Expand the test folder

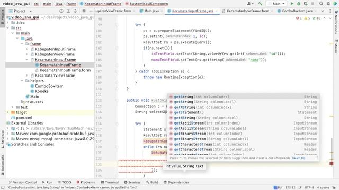coord(13,107)
